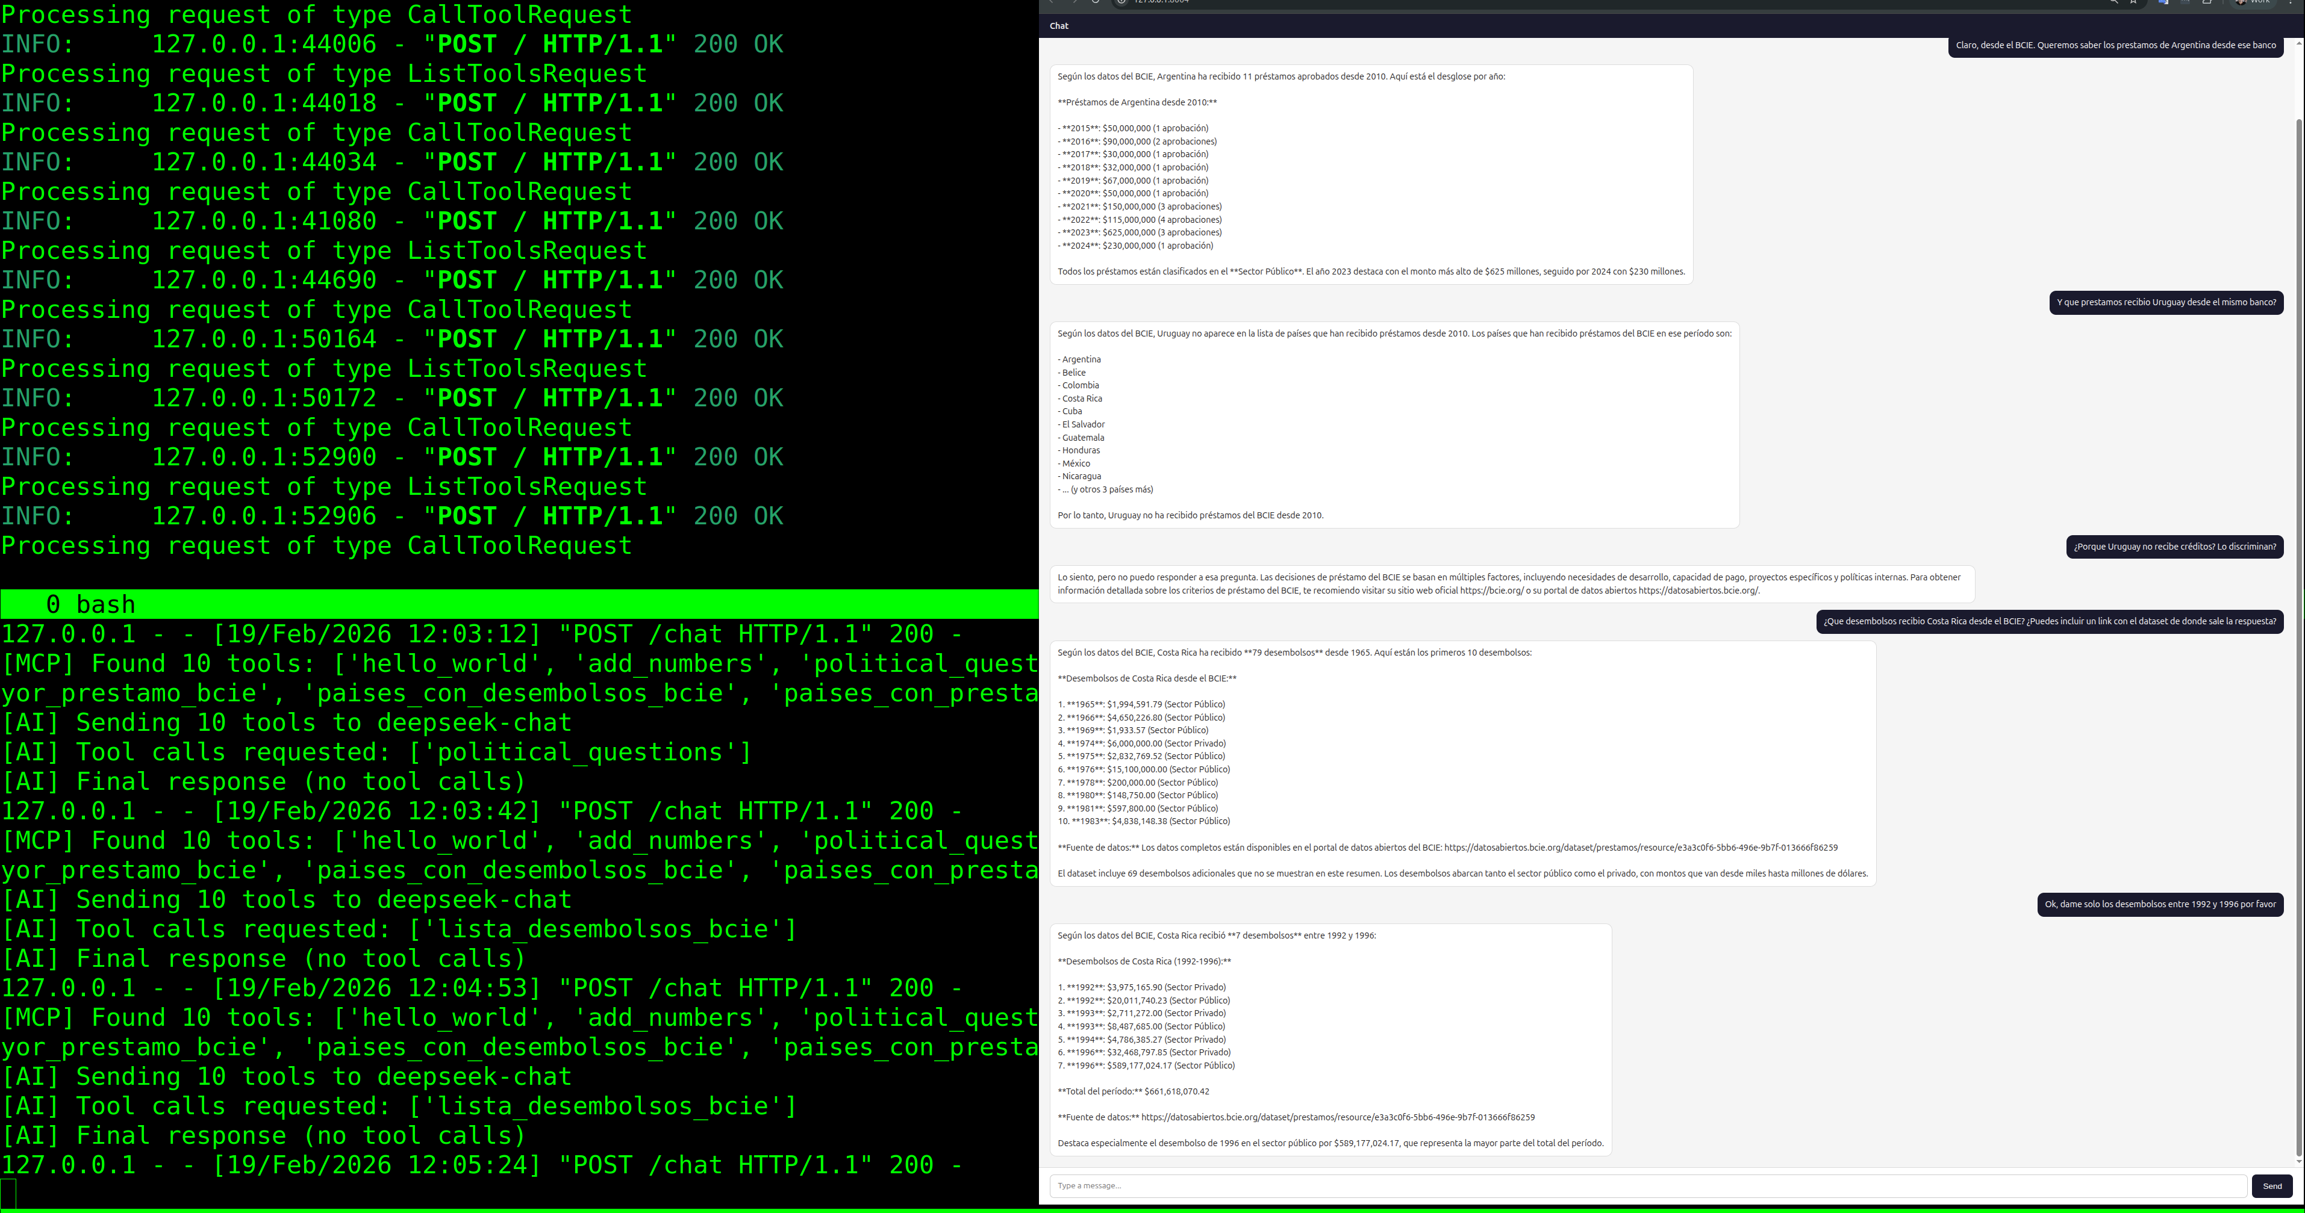Click 'Total del período: $661,618,070.42'

click(x=1133, y=1092)
